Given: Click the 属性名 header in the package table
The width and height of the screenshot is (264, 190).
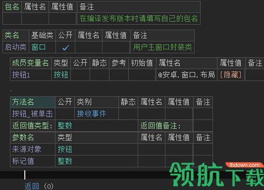Looking at the screenshot, I should pos(35,7).
